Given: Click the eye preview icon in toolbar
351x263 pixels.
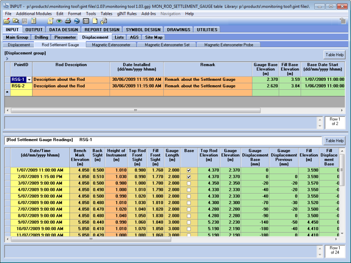Looking at the screenshot, I should click(x=59, y=21).
